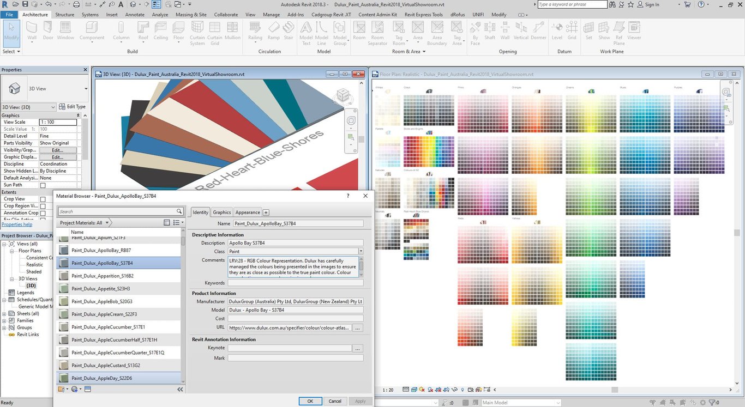This screenshot has height=407, width=745.
Task: Select the Railing tool
Action: tap(255, 32)
